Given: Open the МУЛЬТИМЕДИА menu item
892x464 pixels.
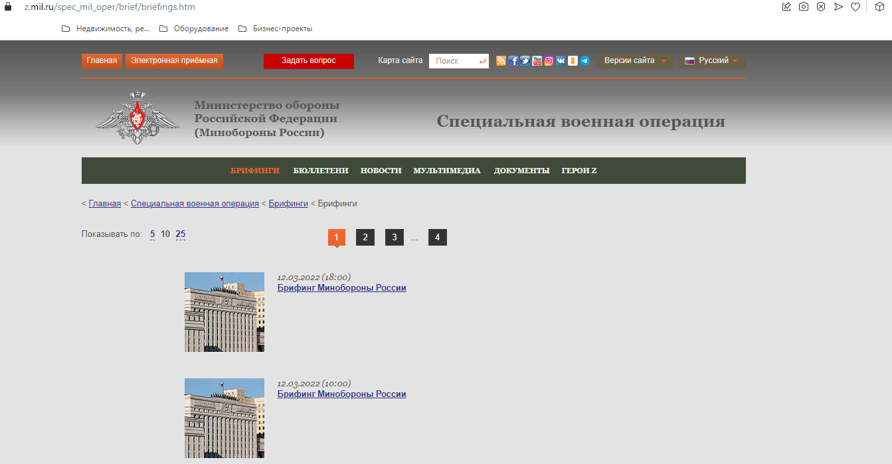Looking at the screenshot, I should pos(446,170).
